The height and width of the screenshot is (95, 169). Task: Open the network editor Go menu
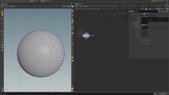click(83, 9)
